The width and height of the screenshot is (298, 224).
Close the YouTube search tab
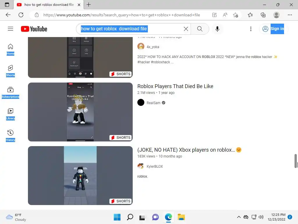79,5
